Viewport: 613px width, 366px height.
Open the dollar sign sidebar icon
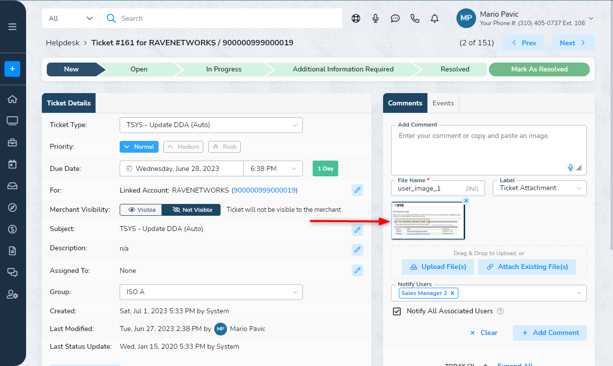click(x=13, y=229)
